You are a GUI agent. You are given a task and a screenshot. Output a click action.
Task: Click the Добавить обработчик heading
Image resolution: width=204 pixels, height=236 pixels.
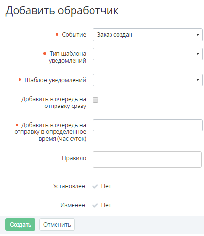(62, 11)
